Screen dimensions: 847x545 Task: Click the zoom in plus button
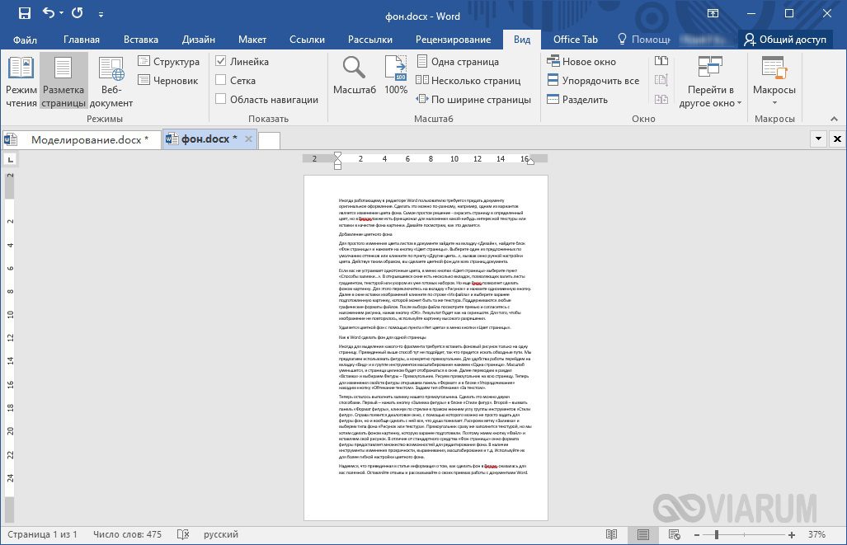(792, 535)
